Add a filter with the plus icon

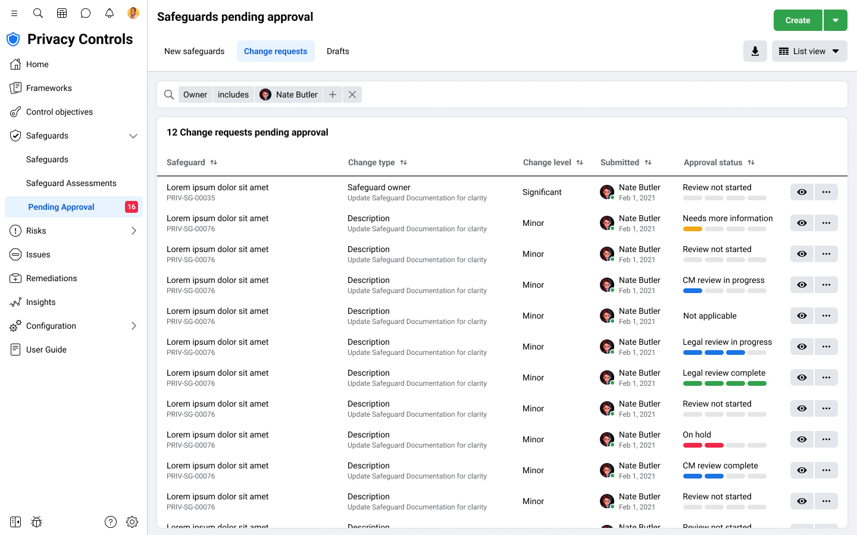point(333,95)
